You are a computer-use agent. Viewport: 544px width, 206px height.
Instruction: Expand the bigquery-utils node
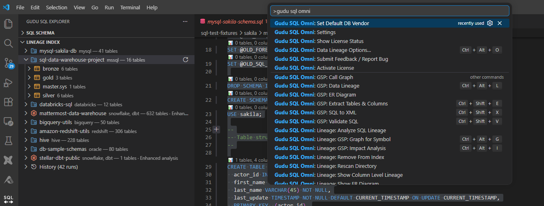click(x=26, y=122)
